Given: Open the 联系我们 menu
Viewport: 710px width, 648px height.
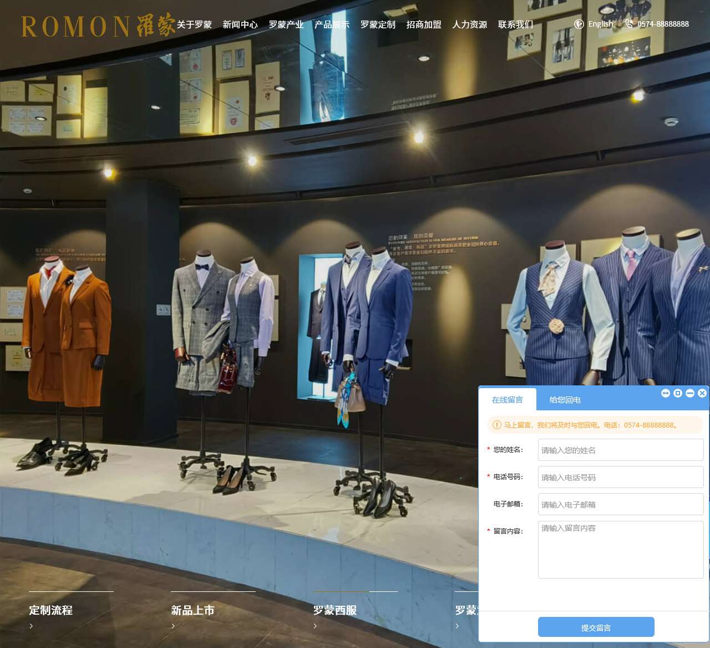Looking at the screenshot, I should click(x=516, y=24).
